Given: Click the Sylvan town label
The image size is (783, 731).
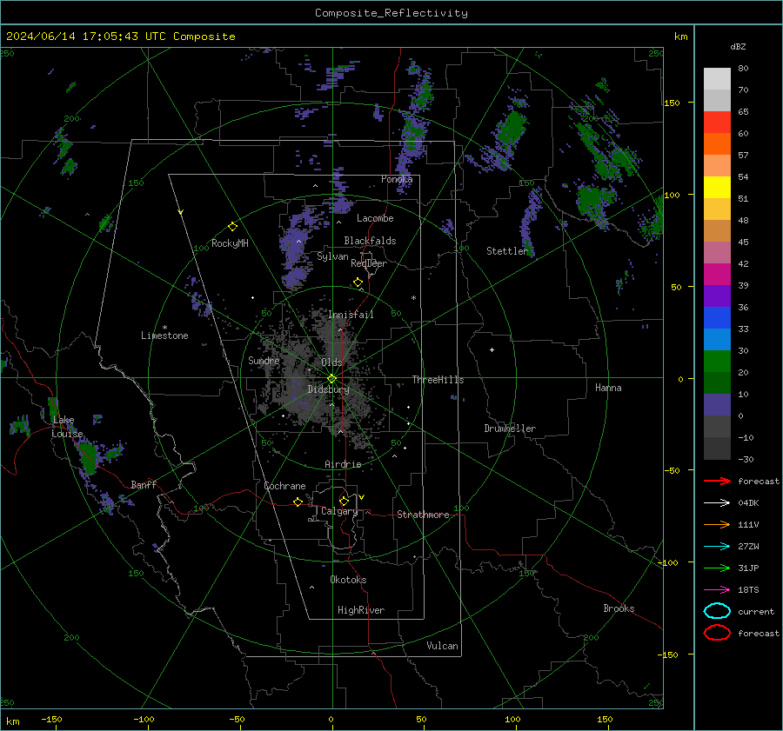Looking at the screenshot, I should coord(332,256).
